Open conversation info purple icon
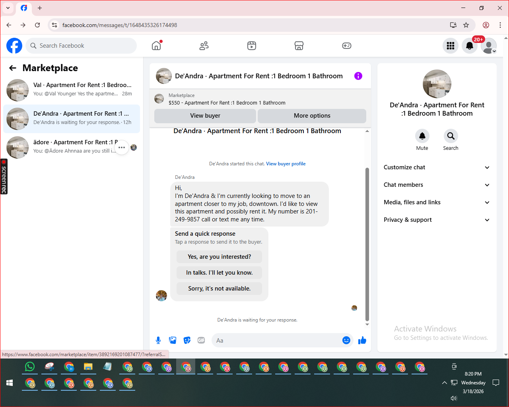Viewport: 509px width, 407px height. [x=358, y=76]
